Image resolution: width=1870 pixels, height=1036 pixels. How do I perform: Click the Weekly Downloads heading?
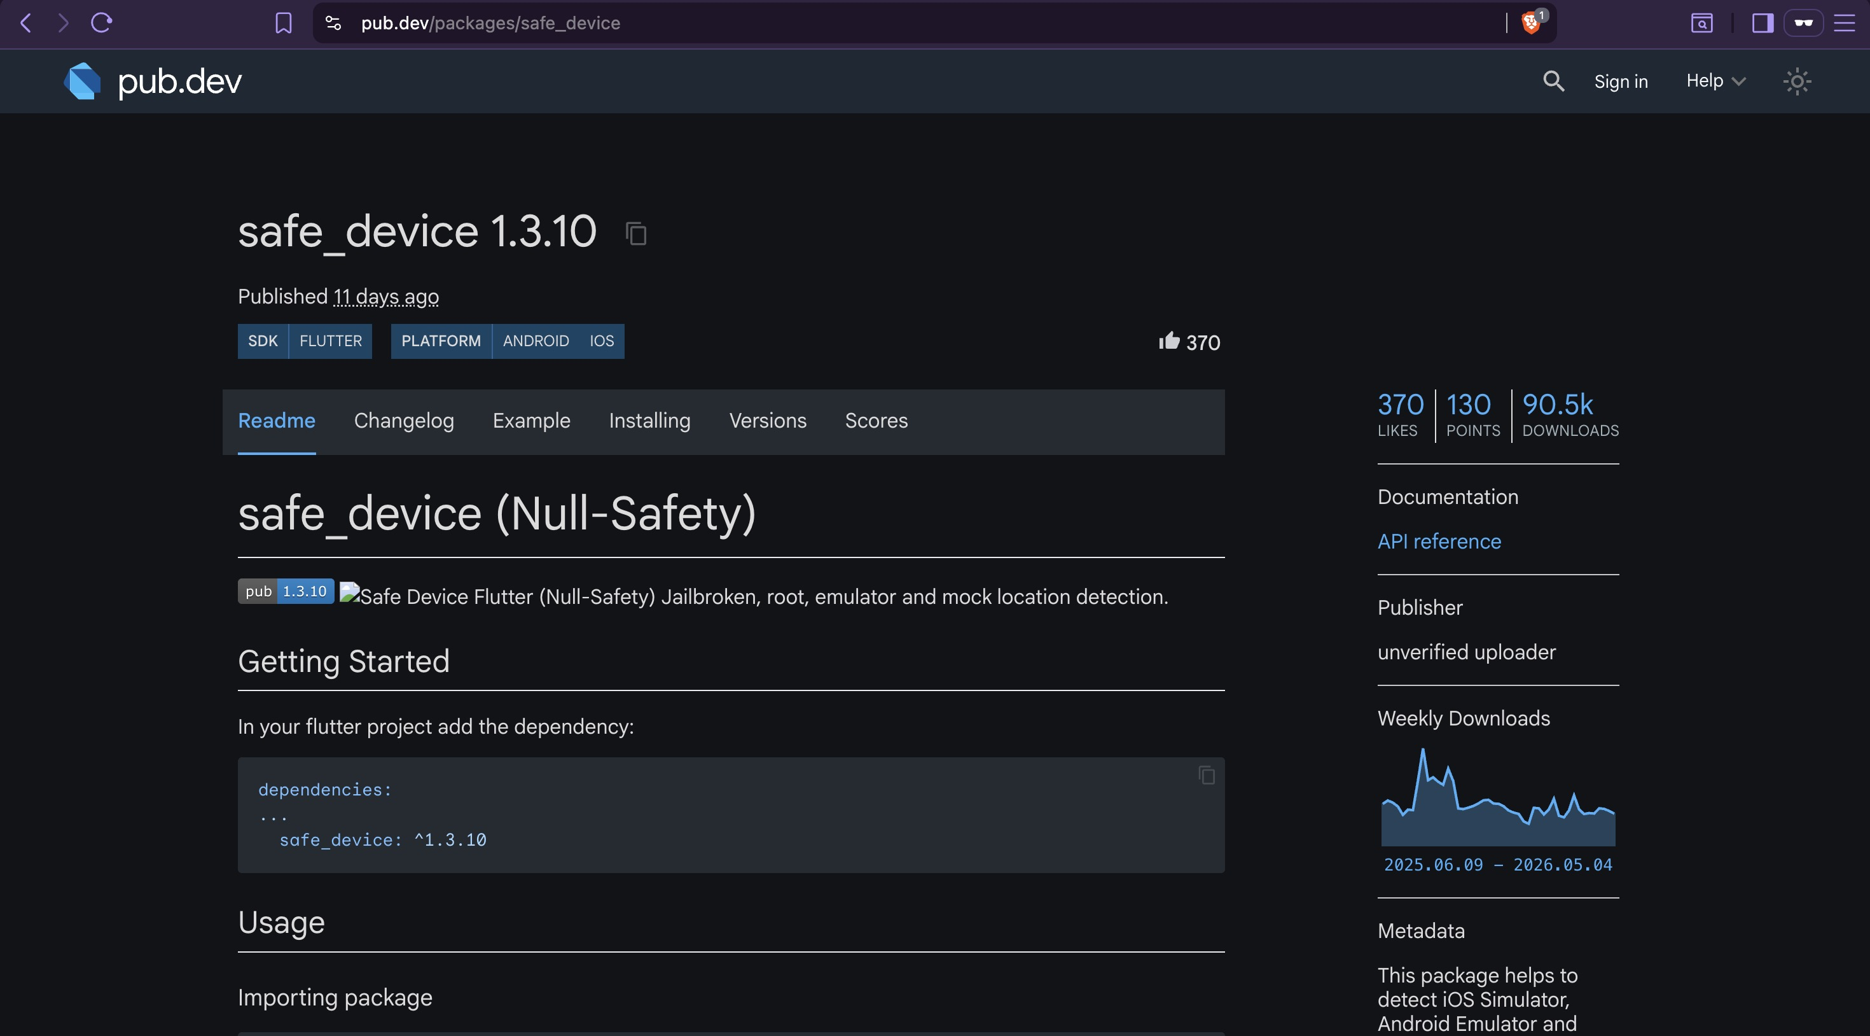click(x=1464, y=718)
